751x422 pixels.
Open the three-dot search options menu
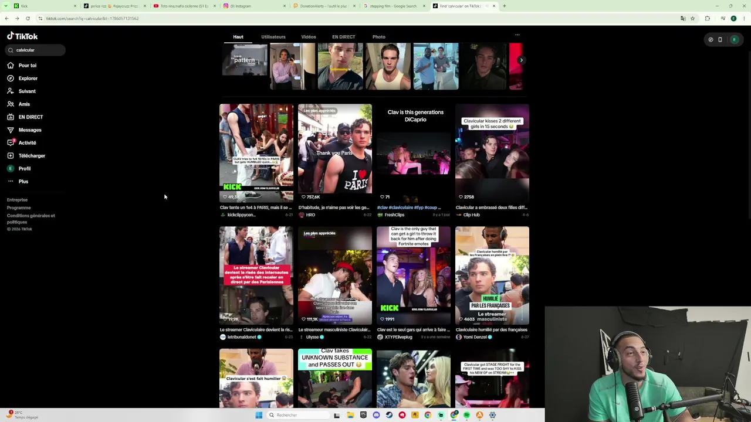pos(517,35)
